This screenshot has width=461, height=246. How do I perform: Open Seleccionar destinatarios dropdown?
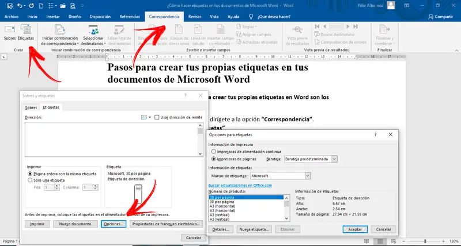93,34
